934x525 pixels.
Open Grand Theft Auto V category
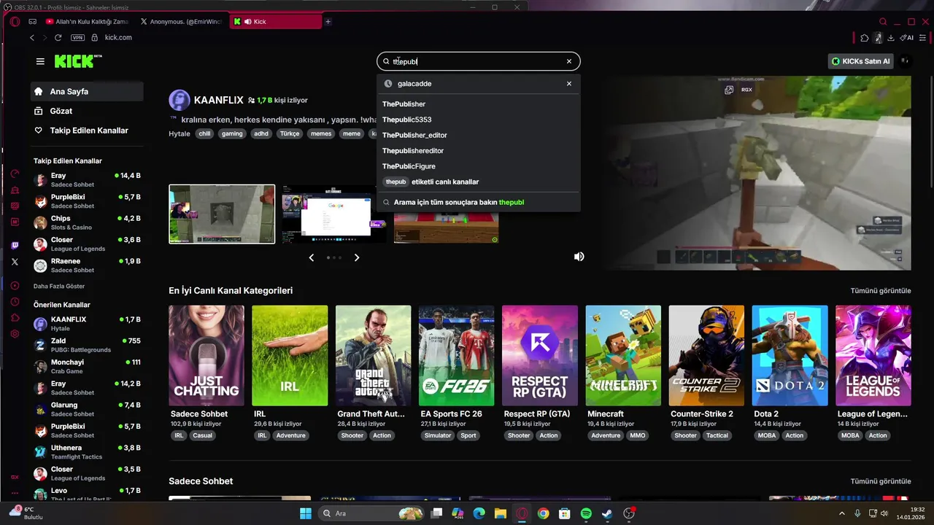[x=373, y=355]
